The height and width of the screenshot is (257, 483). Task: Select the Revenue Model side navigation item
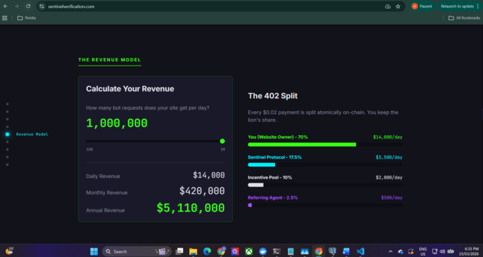pyautogui.click(x=32, y=135)
